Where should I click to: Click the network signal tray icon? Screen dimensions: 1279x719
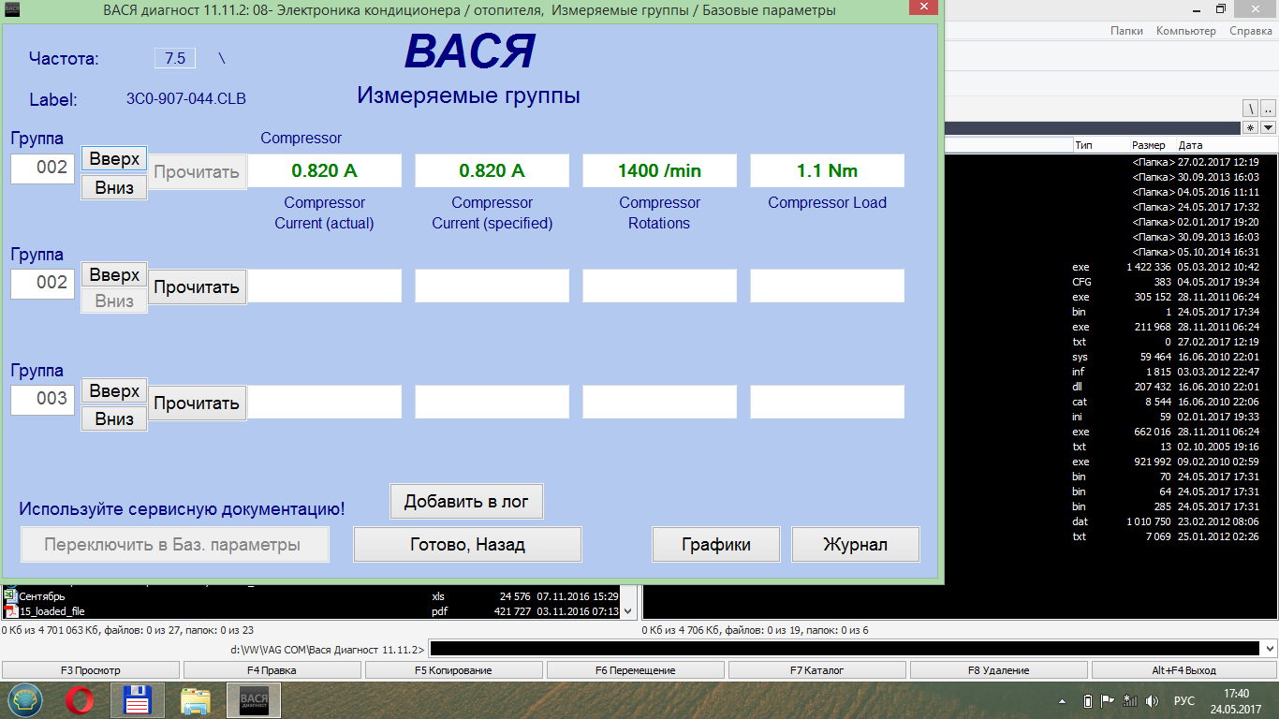(x=1130, y=701)
